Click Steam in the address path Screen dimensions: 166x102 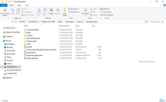[61, 22]
